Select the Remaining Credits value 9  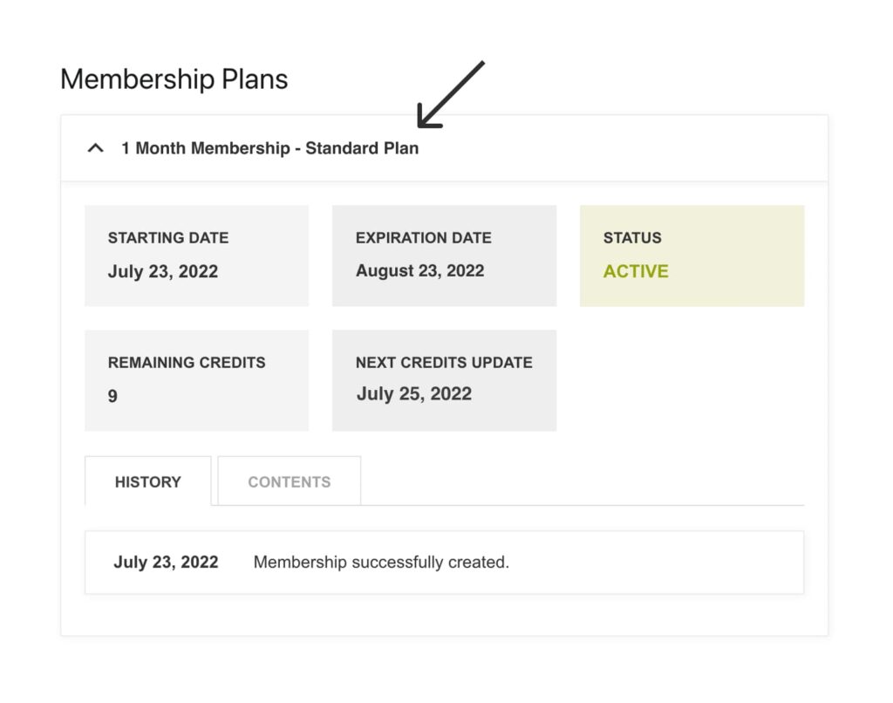(x=112, y=395)
